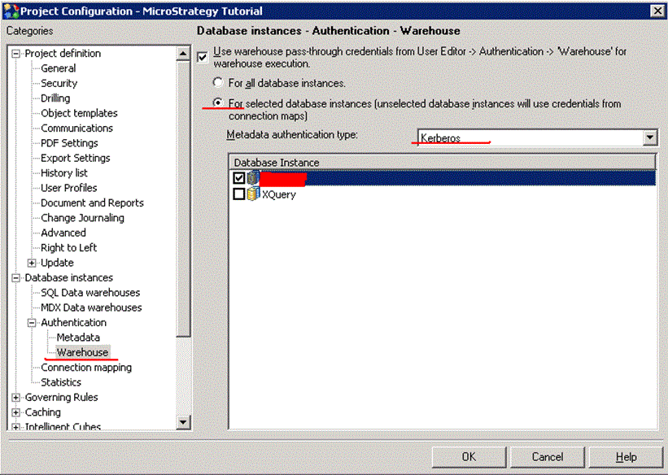Click the Database Instance column header

pos(443,163)
